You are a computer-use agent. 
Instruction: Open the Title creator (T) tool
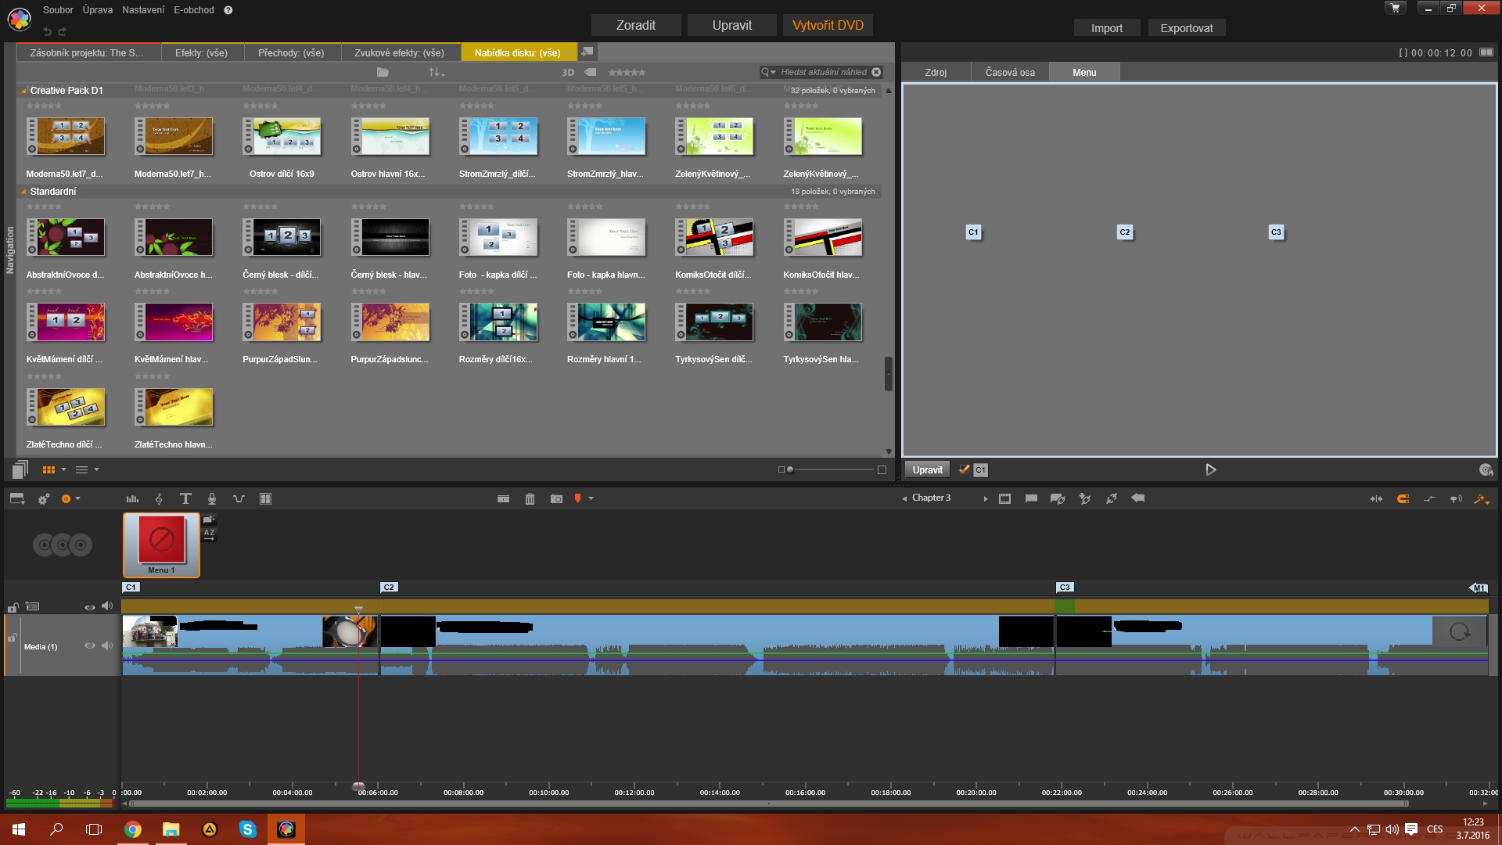[x=185, y=498]
